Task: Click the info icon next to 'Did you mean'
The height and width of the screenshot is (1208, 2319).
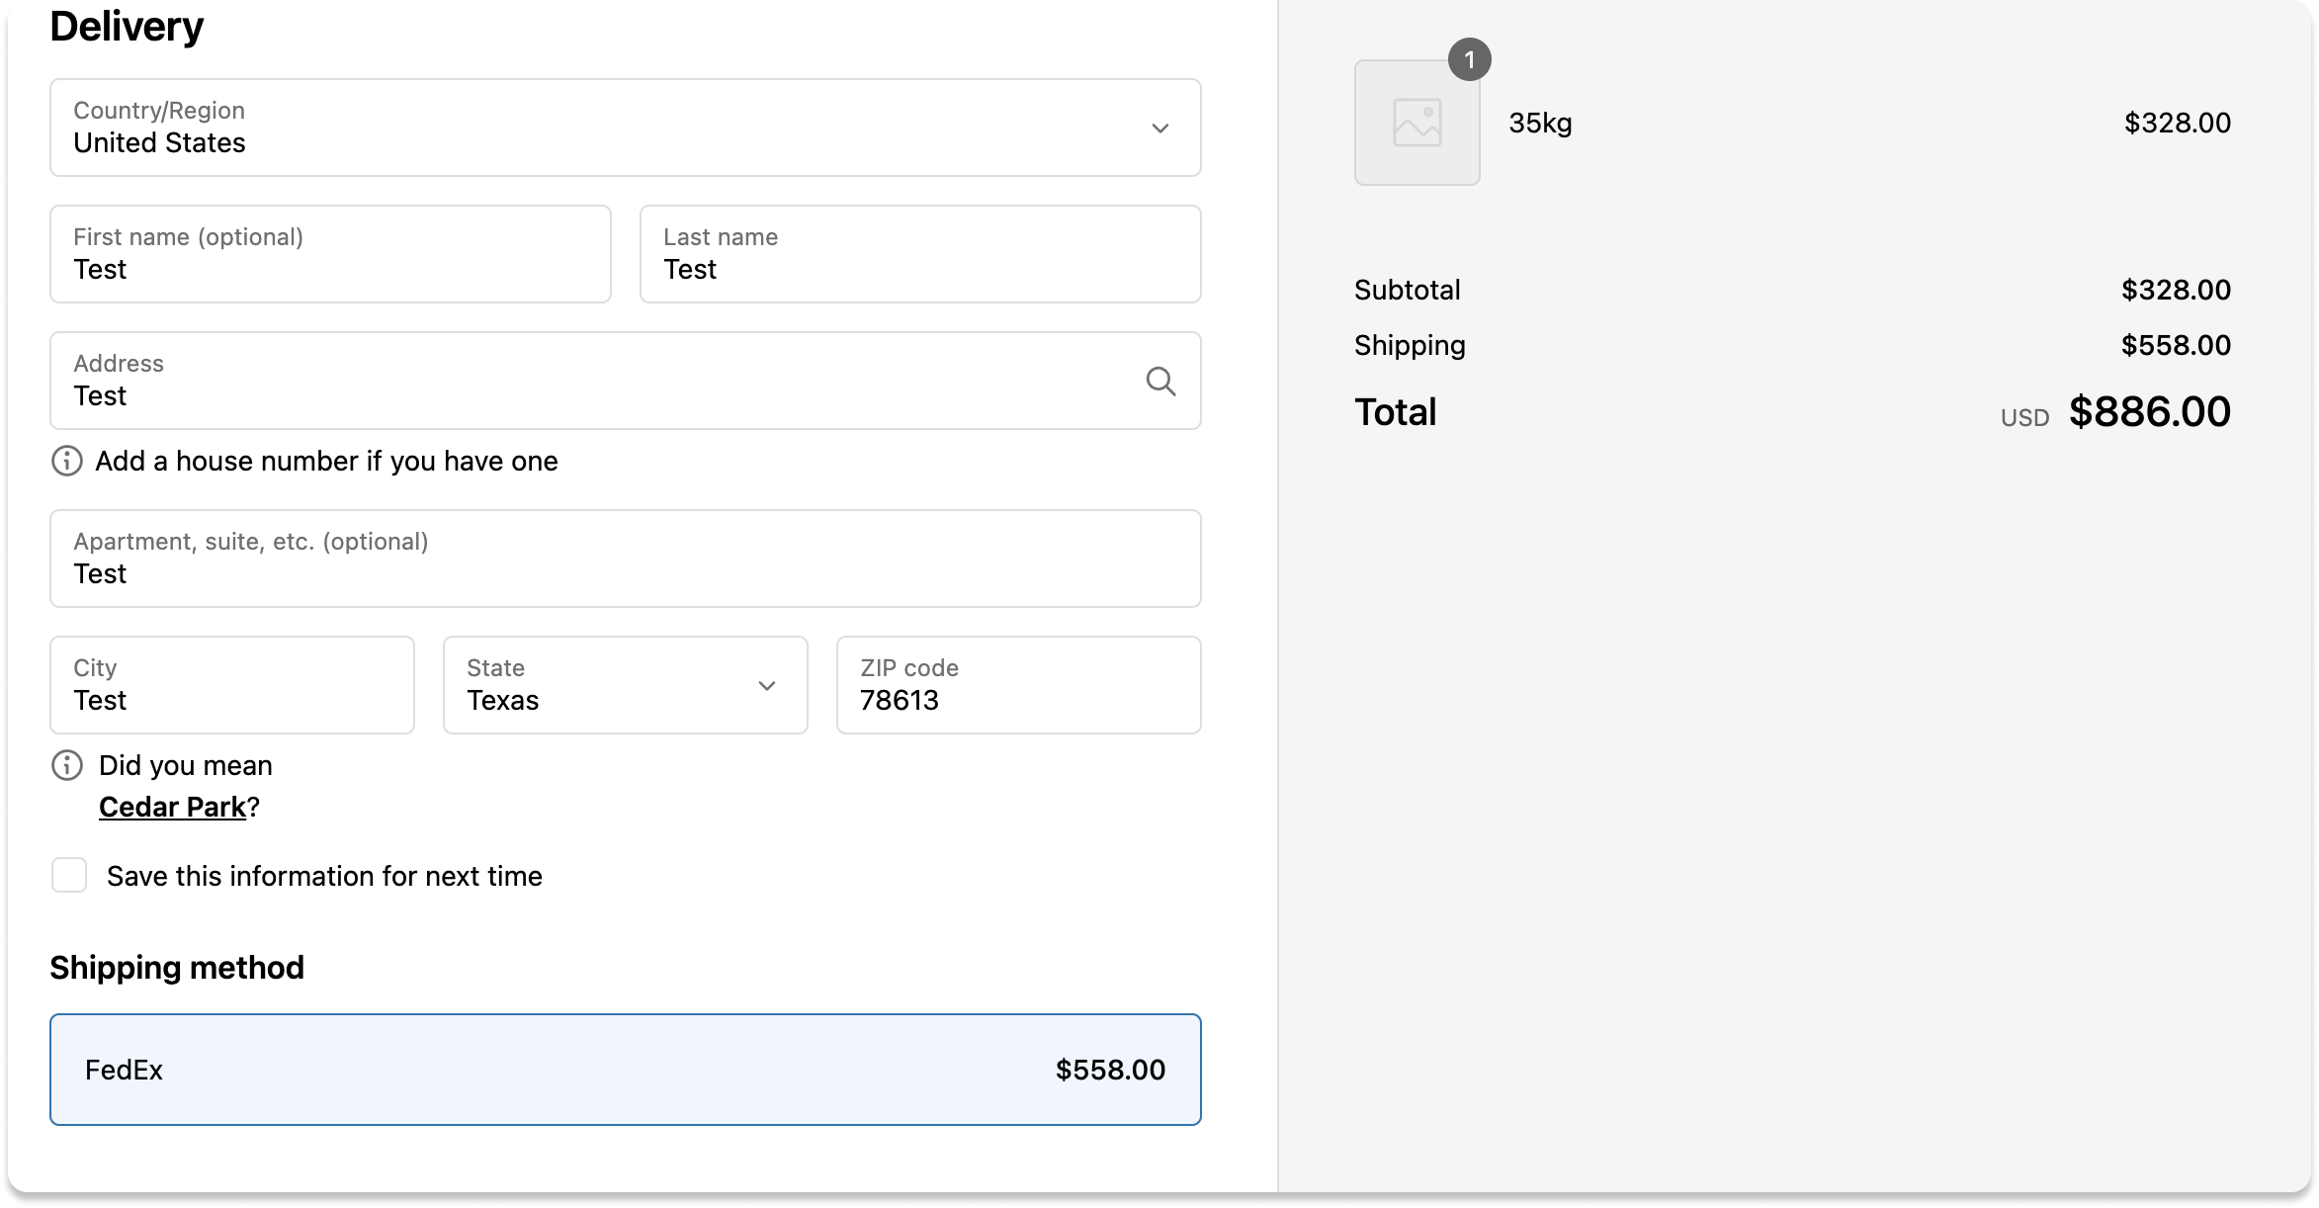Action: (67, 765)
